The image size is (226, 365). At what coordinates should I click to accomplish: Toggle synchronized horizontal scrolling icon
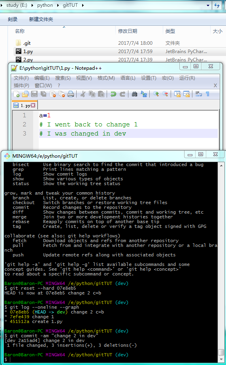pos(186,94)
